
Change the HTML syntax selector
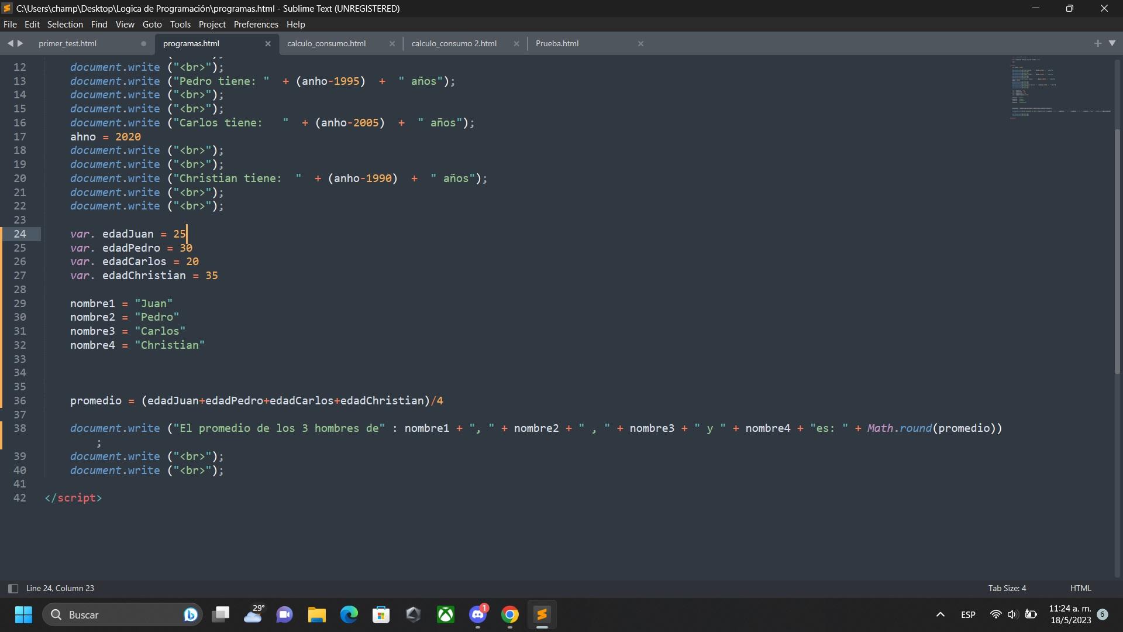coord(1080,588)
